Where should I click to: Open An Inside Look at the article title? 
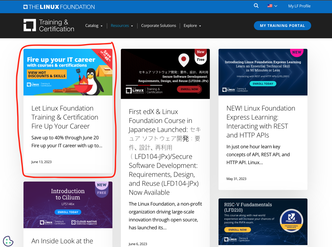[62, 241]
